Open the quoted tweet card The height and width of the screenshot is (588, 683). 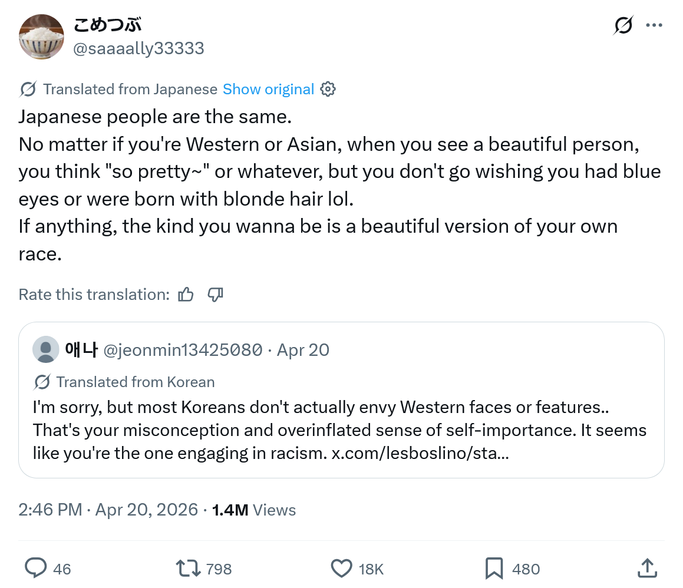(342, 400)
